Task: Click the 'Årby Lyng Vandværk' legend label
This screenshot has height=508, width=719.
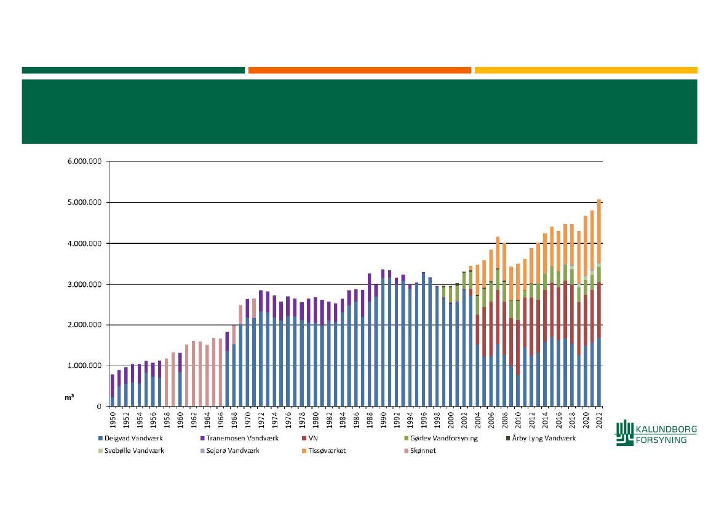Action: pyautogui.click(x=544, y=439)
